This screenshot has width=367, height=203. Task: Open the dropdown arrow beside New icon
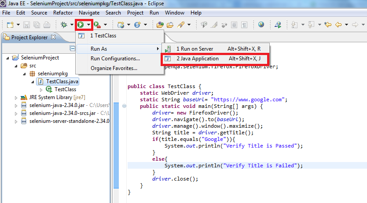(x=18, y=25)
